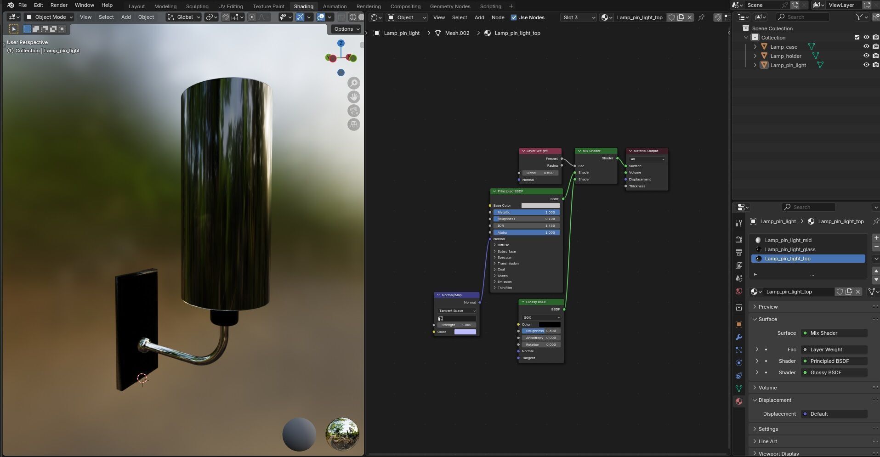This screenshot has width=880, height=457.
Task: Click Principled BSDF shader link button
Action: pos(834,361)
